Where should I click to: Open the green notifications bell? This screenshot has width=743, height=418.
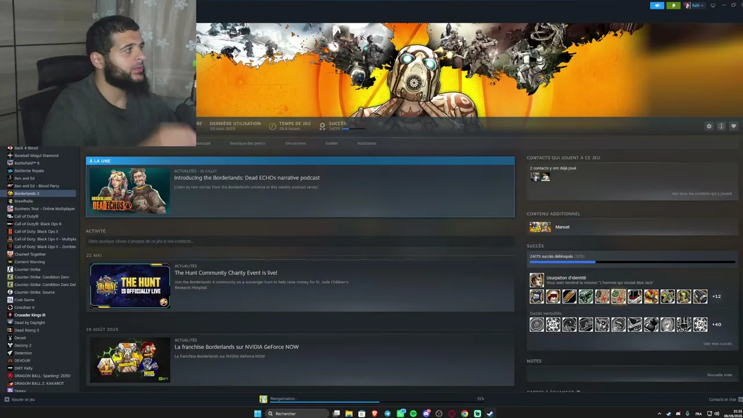pyautogui.click(x=673, y=5)
